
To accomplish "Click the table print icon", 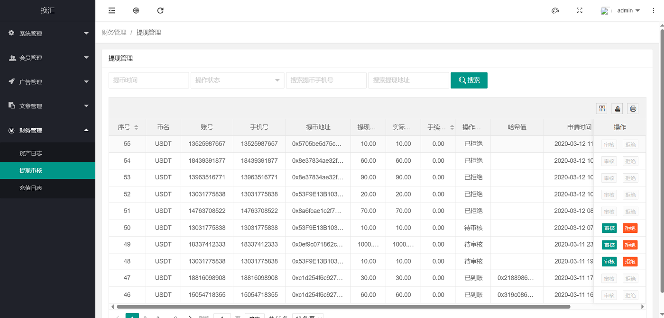I will tap(633, 109).
